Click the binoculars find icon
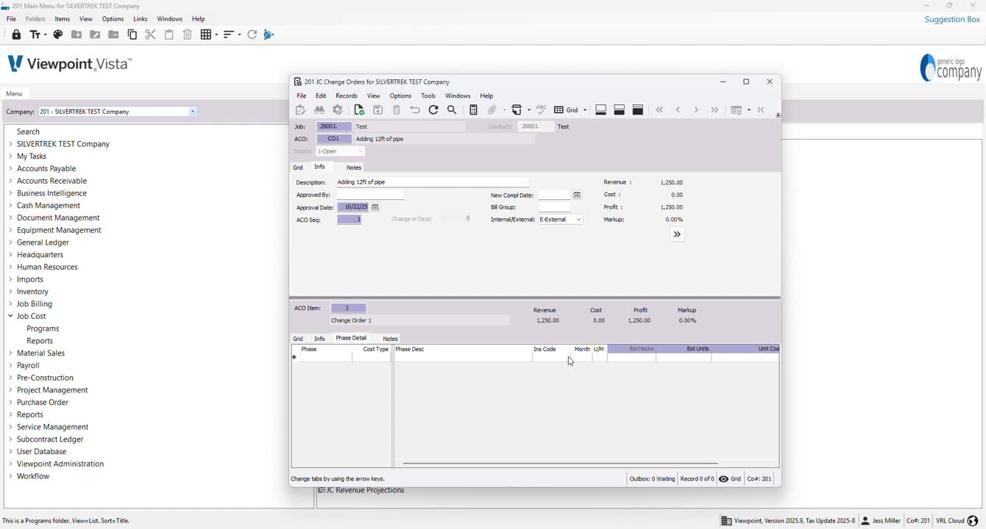986x529 pixels. pyautogui.click(x=319, y=110)
